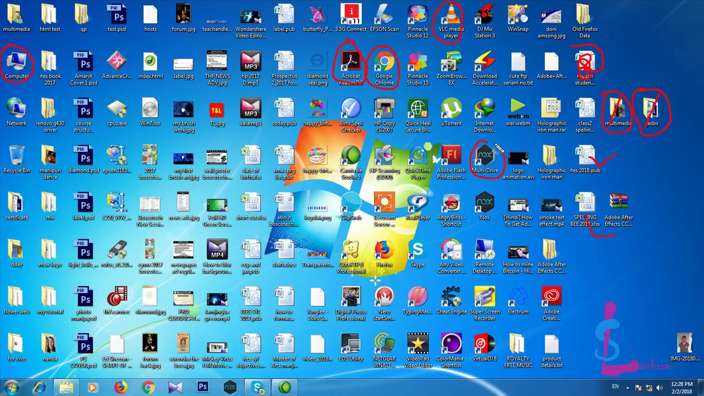Open the Recycle Bin
Image resolution: width=704 pixels, height=396 pixels.
tap(16, 159)
